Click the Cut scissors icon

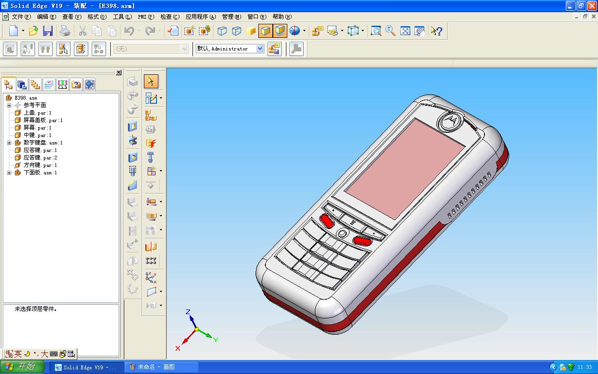pyautogui.click(x=82, y=31)
